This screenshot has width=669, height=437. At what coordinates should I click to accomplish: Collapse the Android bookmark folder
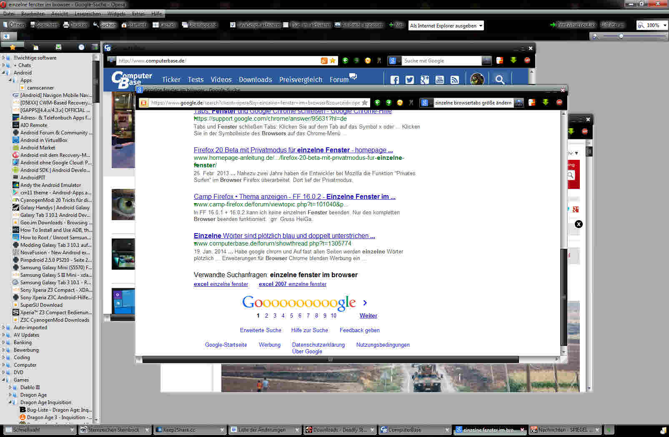pyautogui.click(x=4, y=73)
